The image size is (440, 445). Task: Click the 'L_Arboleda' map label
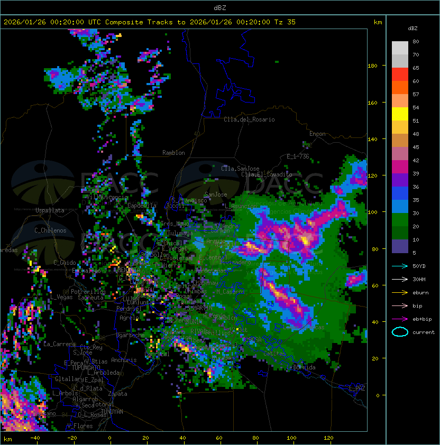click(x=103, y=373)
